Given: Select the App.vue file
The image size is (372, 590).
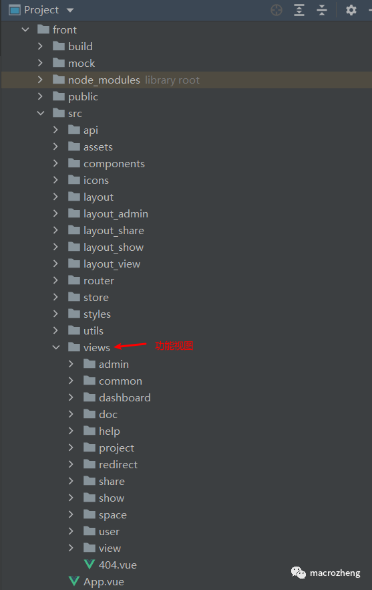Looking at the screenshot, I should tap(104, 582).
